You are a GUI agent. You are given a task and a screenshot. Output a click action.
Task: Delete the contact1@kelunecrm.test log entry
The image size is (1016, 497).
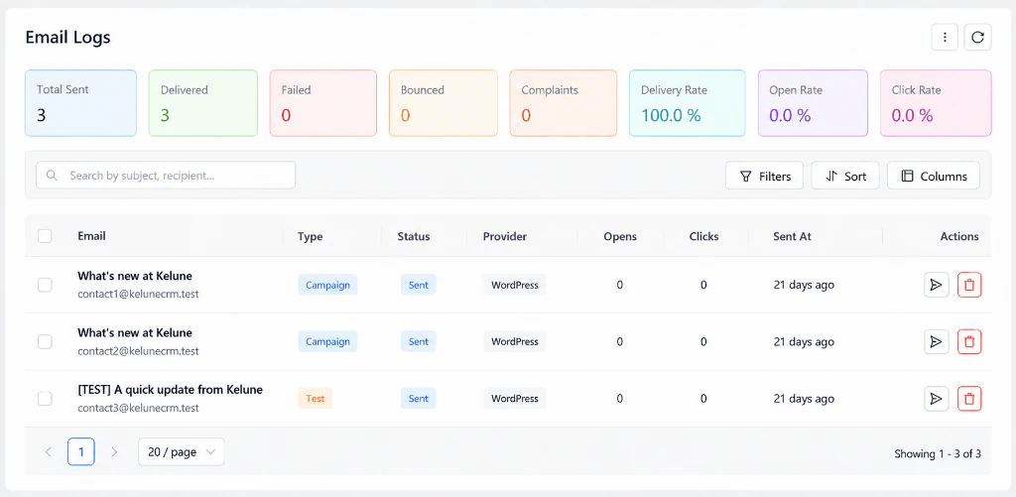coord(969,285)
